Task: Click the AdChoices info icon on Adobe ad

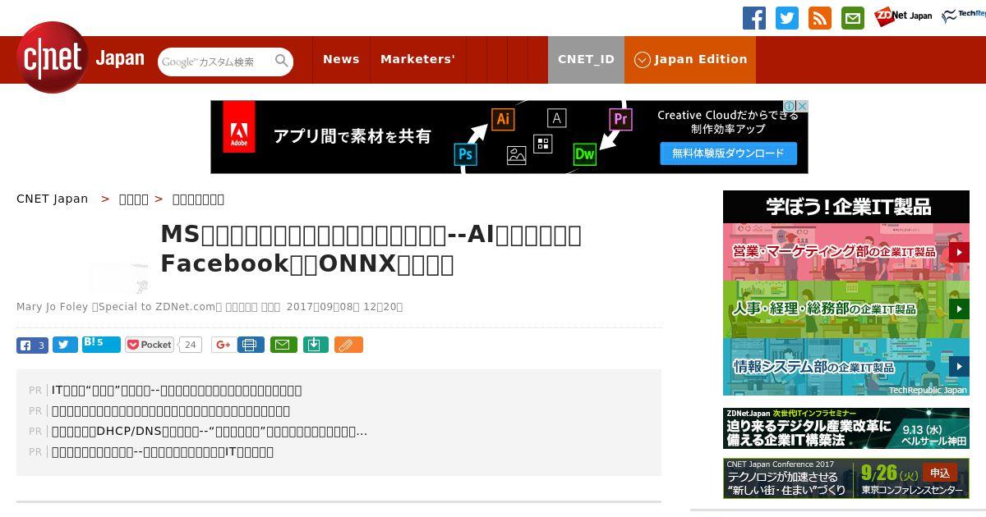Action: coord(789,107)
